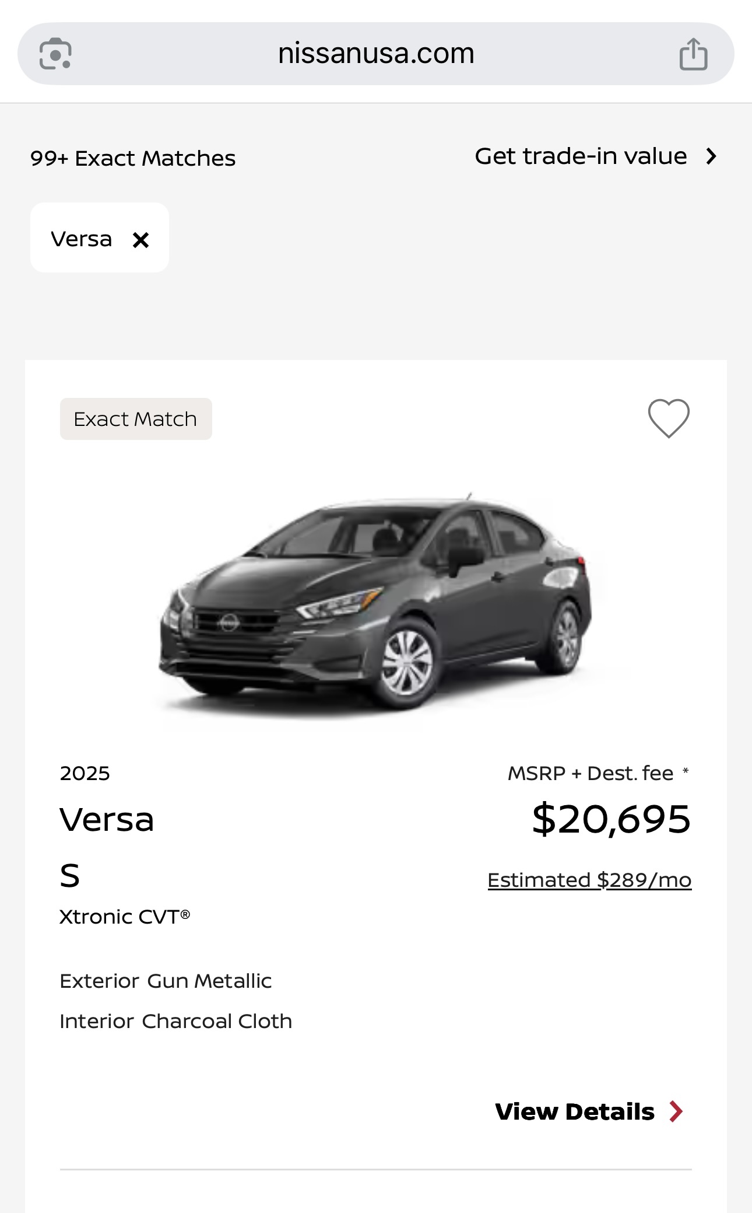
Task: Click the Exterior Gun Metallic text
Action: 166,981
